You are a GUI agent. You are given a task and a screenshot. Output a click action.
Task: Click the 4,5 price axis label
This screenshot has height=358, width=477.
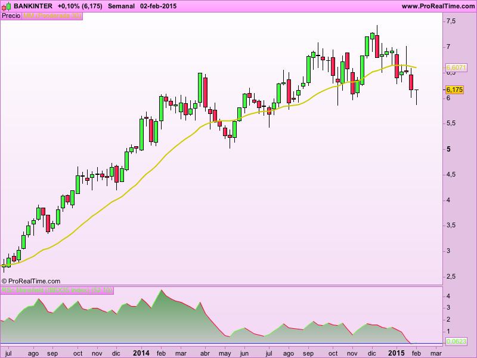point(451,174)
